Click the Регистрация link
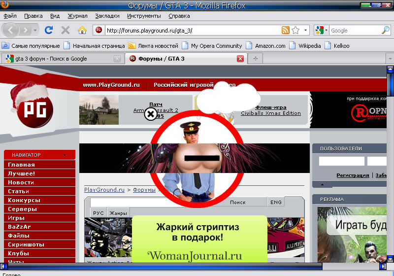394x276 pixels. click(x=353, y=175)
